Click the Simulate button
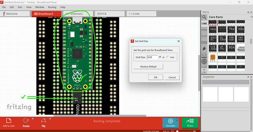Viewport: 253px width, 132px height. coord(170,123)
